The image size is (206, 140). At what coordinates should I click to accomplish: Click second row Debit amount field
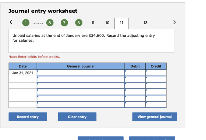(135, 79)
